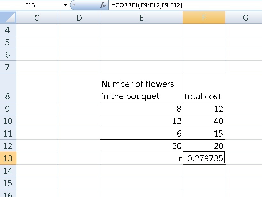The height and width of the screenshot is (197, 262).
Task: Select cell with 'Number of flowers in the bouquet'
Action: pos(141,88)
